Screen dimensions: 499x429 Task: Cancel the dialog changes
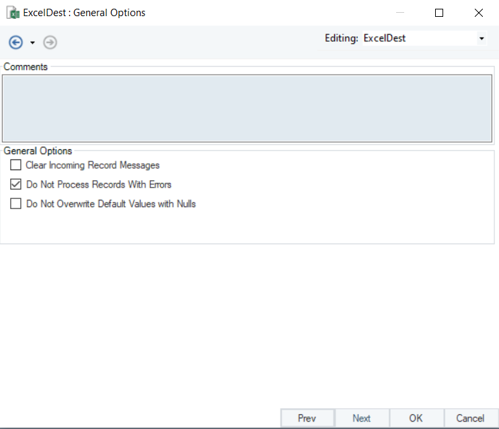[x=470, y=418]
